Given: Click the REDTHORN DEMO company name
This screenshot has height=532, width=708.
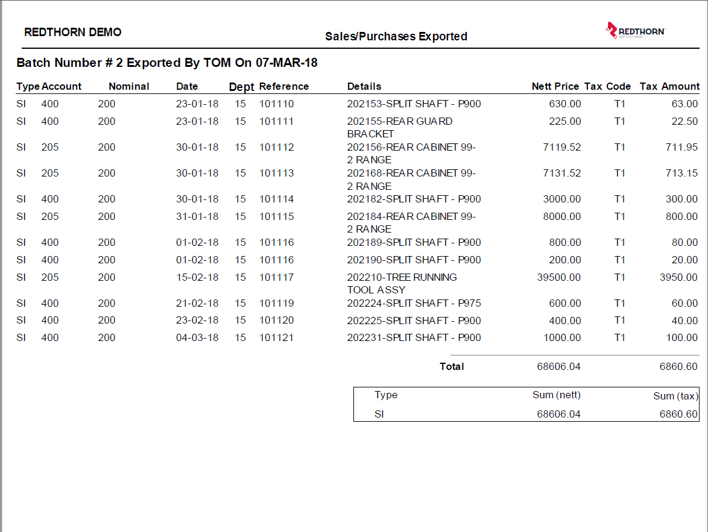Looking at the screenshot, I should point(72,32).
